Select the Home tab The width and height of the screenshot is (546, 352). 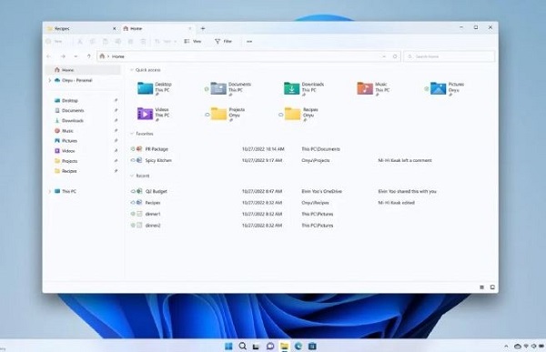click(157, 28)
